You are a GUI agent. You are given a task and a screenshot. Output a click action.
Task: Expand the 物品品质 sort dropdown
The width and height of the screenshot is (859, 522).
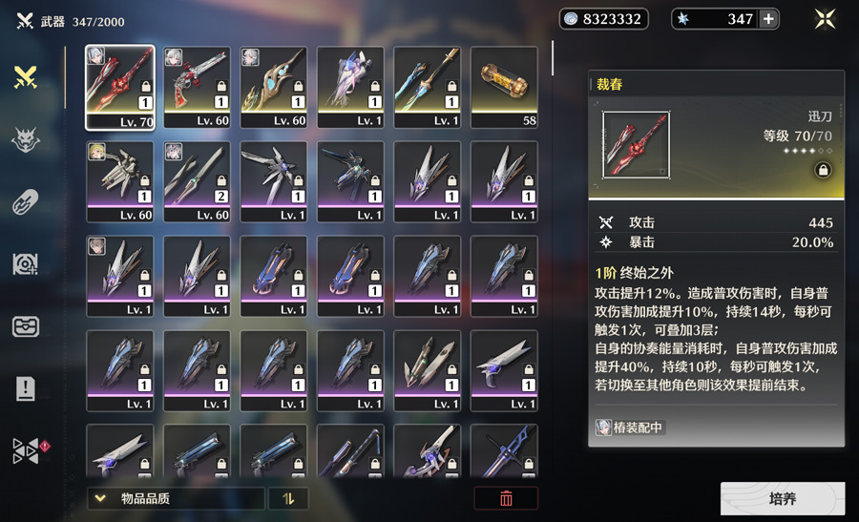pos(176,498)
